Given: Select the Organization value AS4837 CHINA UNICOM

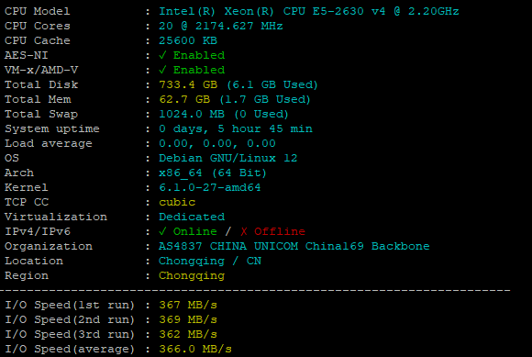Looking at the screenshot, I should tap(294, 246).
